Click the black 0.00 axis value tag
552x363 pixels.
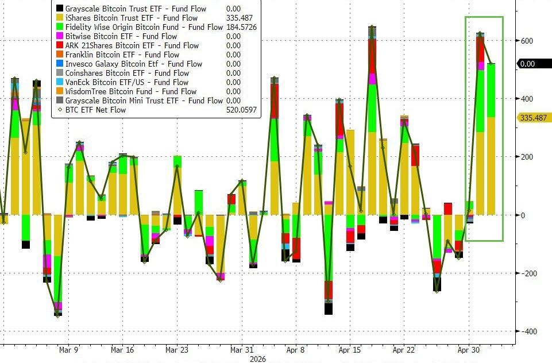tap(534, 64)
